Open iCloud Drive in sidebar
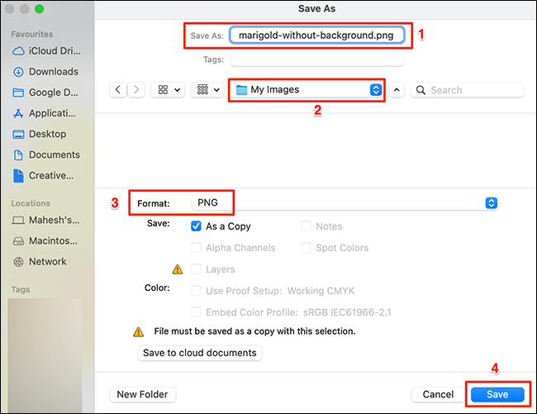Viewport: 537px width, 414px height. coord(53,51)
